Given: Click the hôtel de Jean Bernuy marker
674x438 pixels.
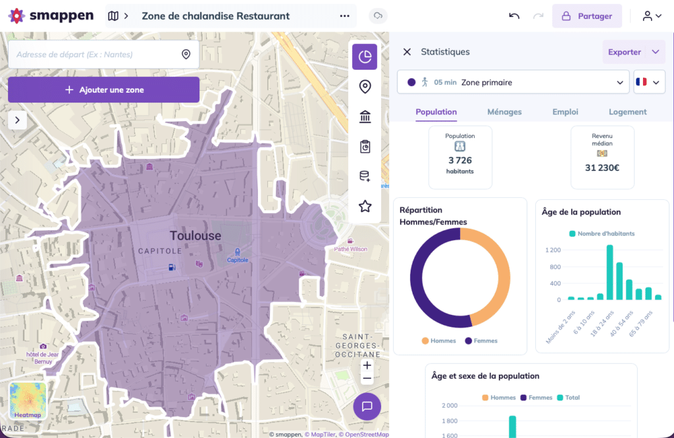Looking at the screenshot, I should click(x=43, y=346).
